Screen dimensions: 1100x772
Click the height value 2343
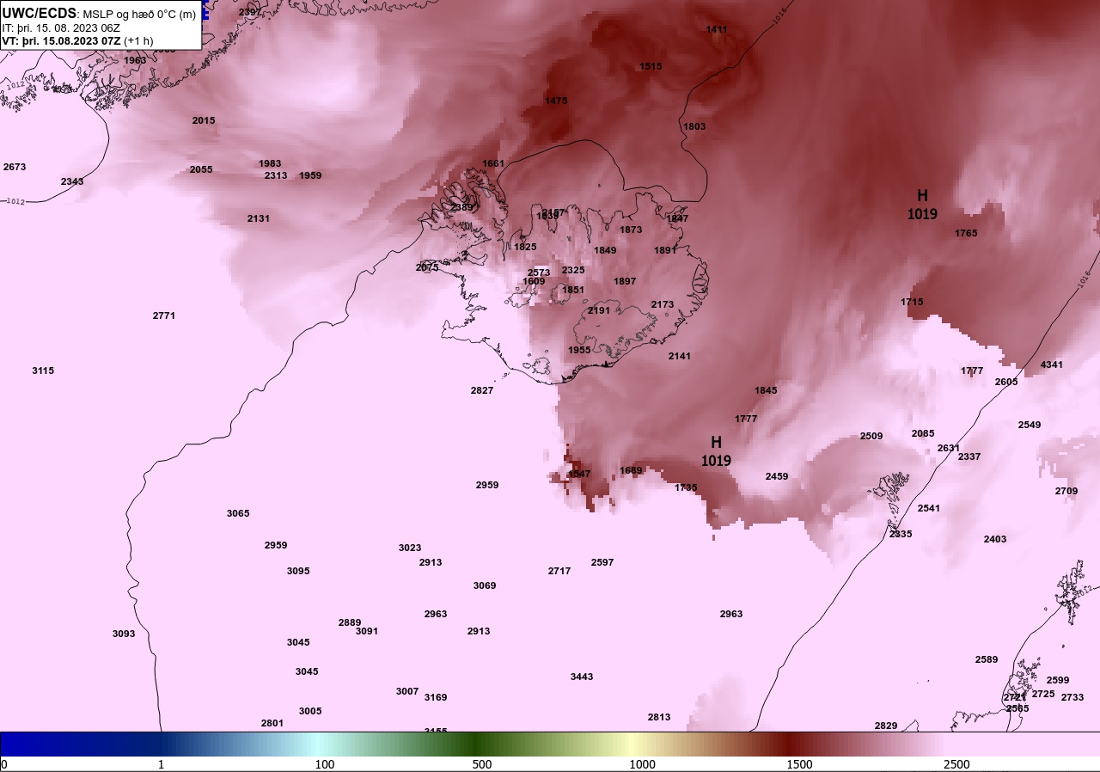point(72,181)
